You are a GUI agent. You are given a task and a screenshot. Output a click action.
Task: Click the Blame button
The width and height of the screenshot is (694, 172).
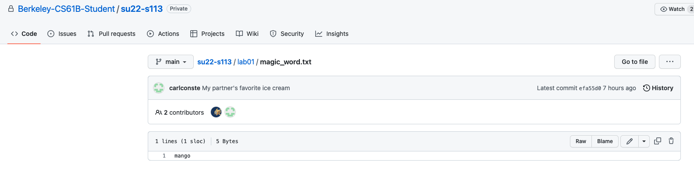click(605, 141)
